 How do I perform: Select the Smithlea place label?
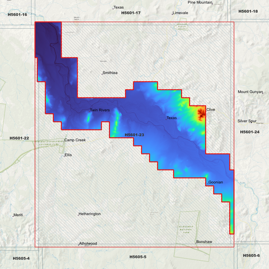(110, 73)
